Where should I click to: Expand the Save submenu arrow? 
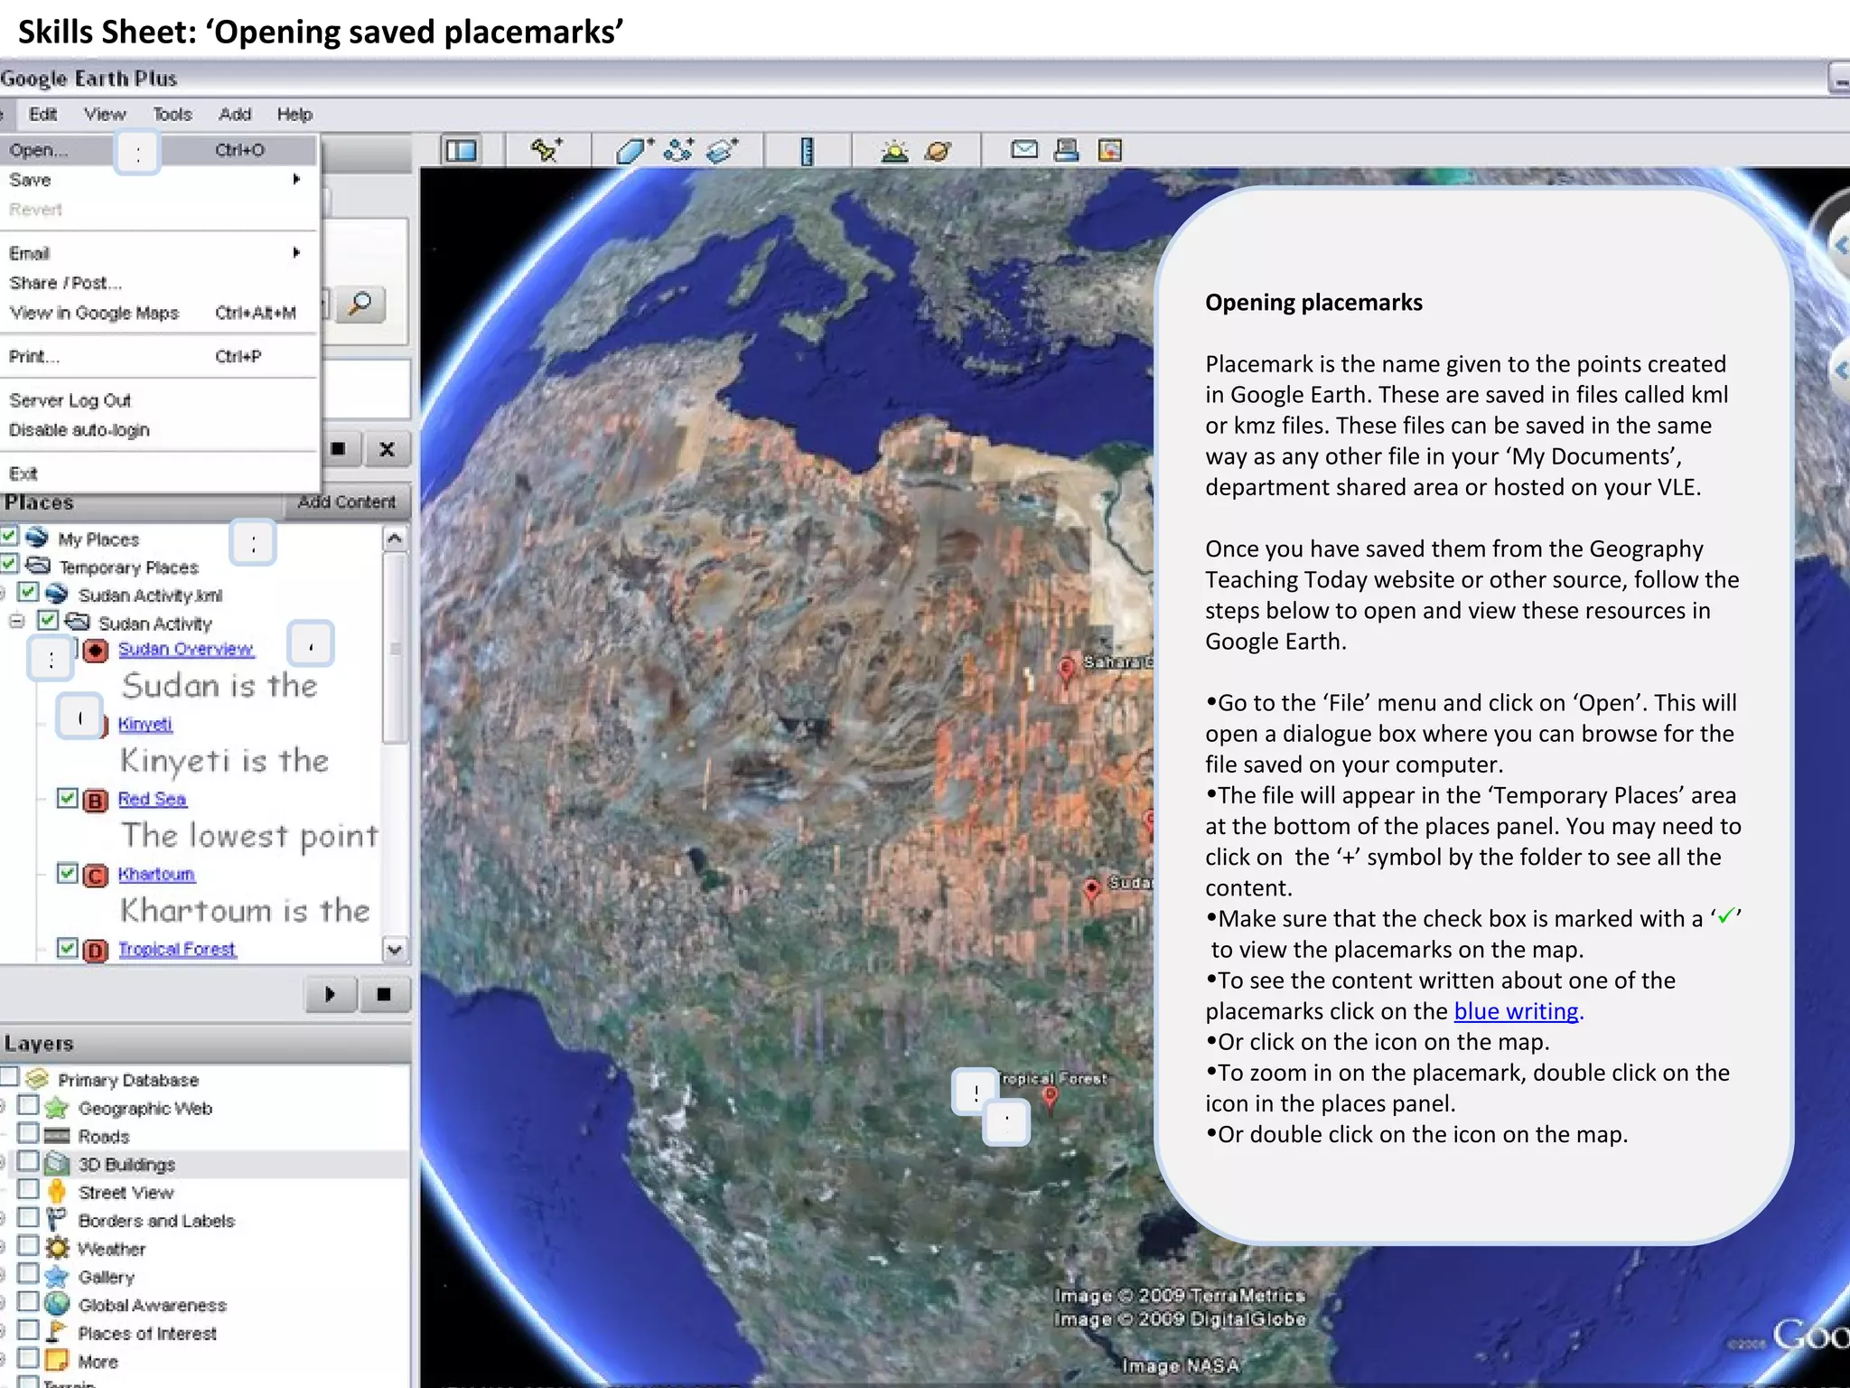pos(296,180)
